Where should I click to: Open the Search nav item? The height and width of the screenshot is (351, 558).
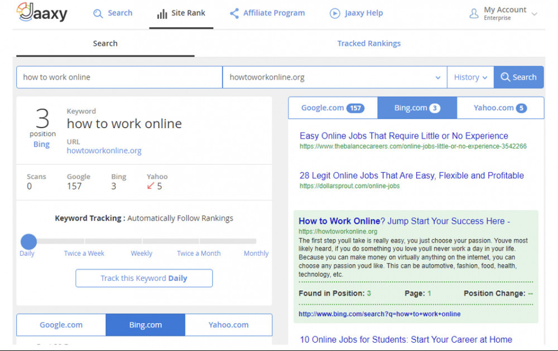[113, 13]
